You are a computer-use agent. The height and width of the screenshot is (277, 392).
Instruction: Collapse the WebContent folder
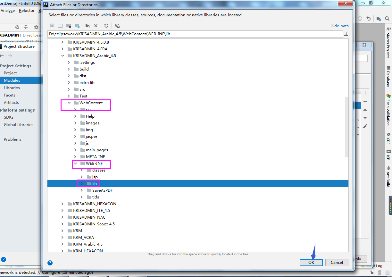tap(69, 103)
